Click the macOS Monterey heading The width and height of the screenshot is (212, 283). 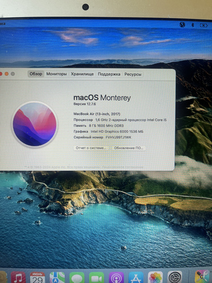(x=102, y=98)
